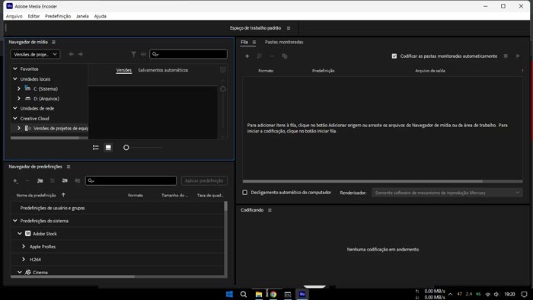Click the Duplicate icon in Fila toolbar
The width and height of the screenshot is (533, 300).
click(285, 56)
